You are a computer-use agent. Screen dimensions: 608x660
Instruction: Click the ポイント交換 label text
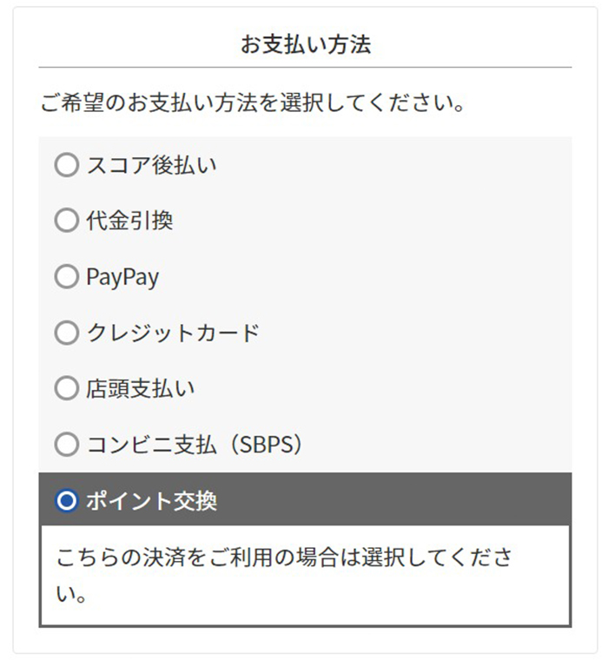[x=151, y=501]
